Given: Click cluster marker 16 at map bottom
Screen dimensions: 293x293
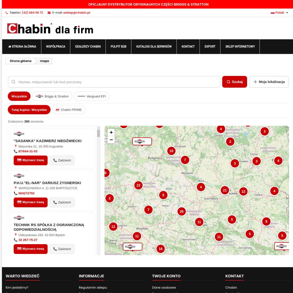Looking at the screenshot, I should [161, 249].
